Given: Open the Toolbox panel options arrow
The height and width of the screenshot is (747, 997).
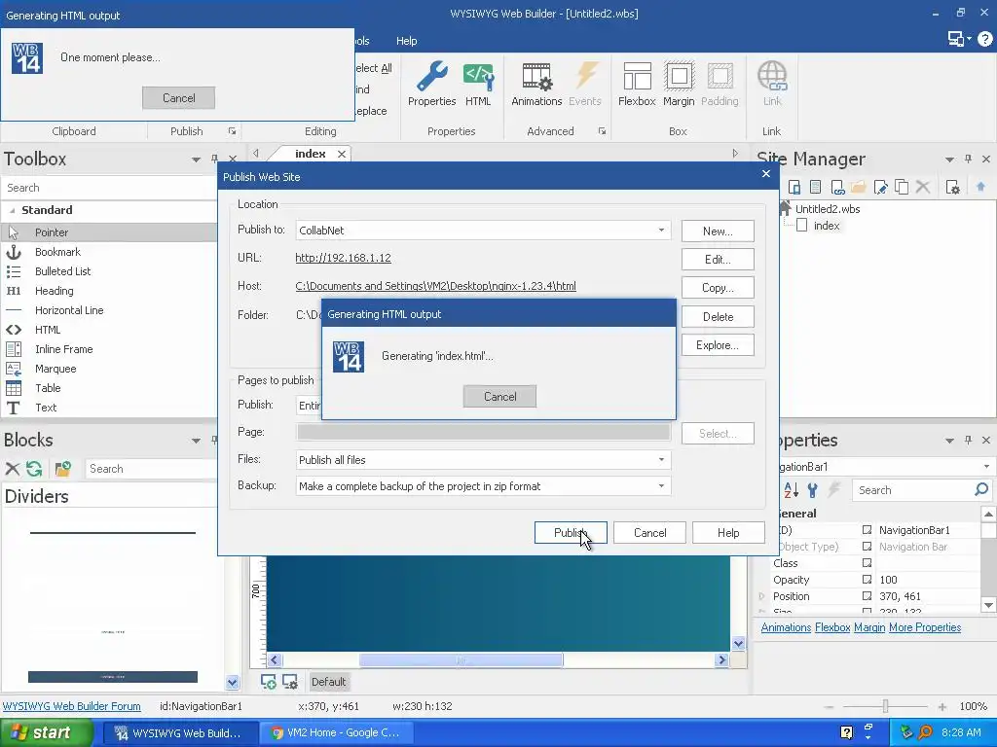Looking at the screenshot, I should coord(196,160).
